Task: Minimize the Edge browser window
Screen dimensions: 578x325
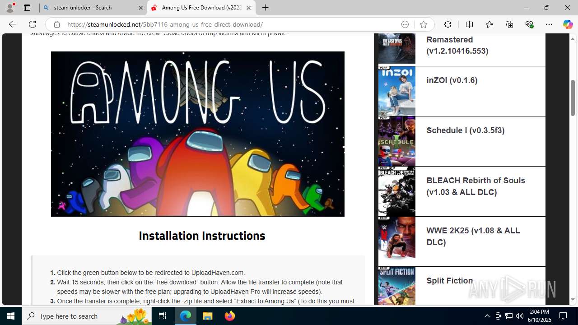Action: click(526, 8)
